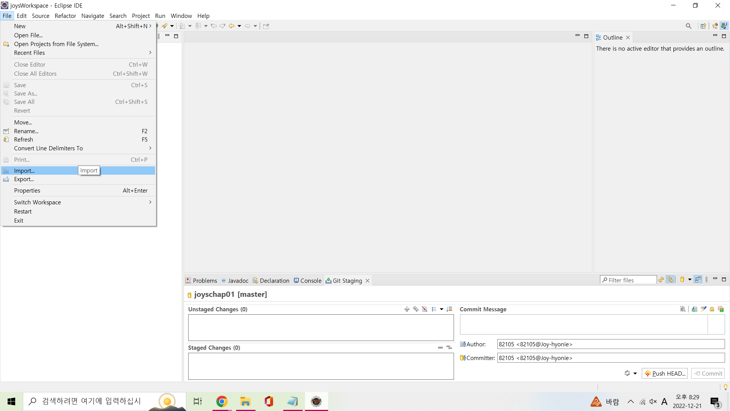
Task: Click the Unstaged Changes presentation icon
Action: pyautogui.click(x=434, y=309)
